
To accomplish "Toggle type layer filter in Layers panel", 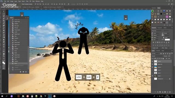I will 165,54.
